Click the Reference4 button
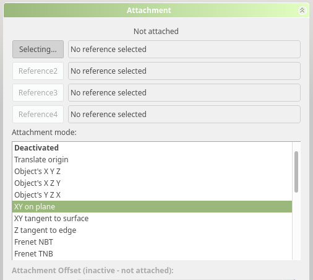The height and width of the screenshot is (280, 313). point(38,115)
